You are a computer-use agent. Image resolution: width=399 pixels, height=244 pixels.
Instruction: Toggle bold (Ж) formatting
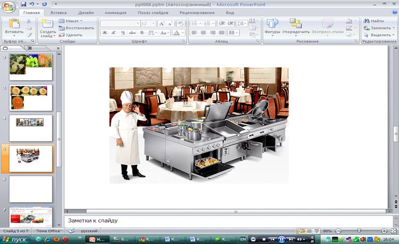coord(105,33)
